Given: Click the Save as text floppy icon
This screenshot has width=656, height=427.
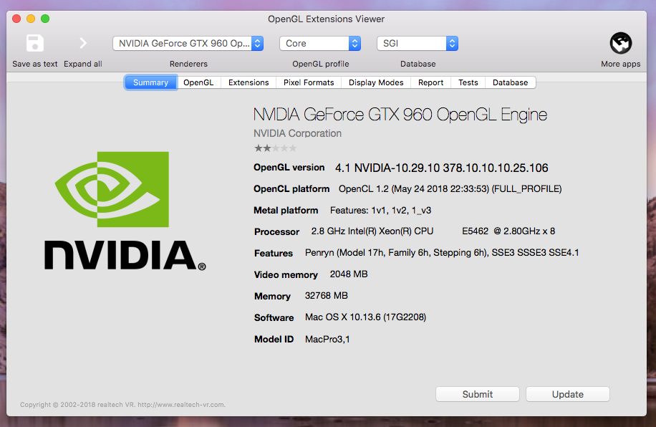Looking at the screenshot, I should pos(34,43).
